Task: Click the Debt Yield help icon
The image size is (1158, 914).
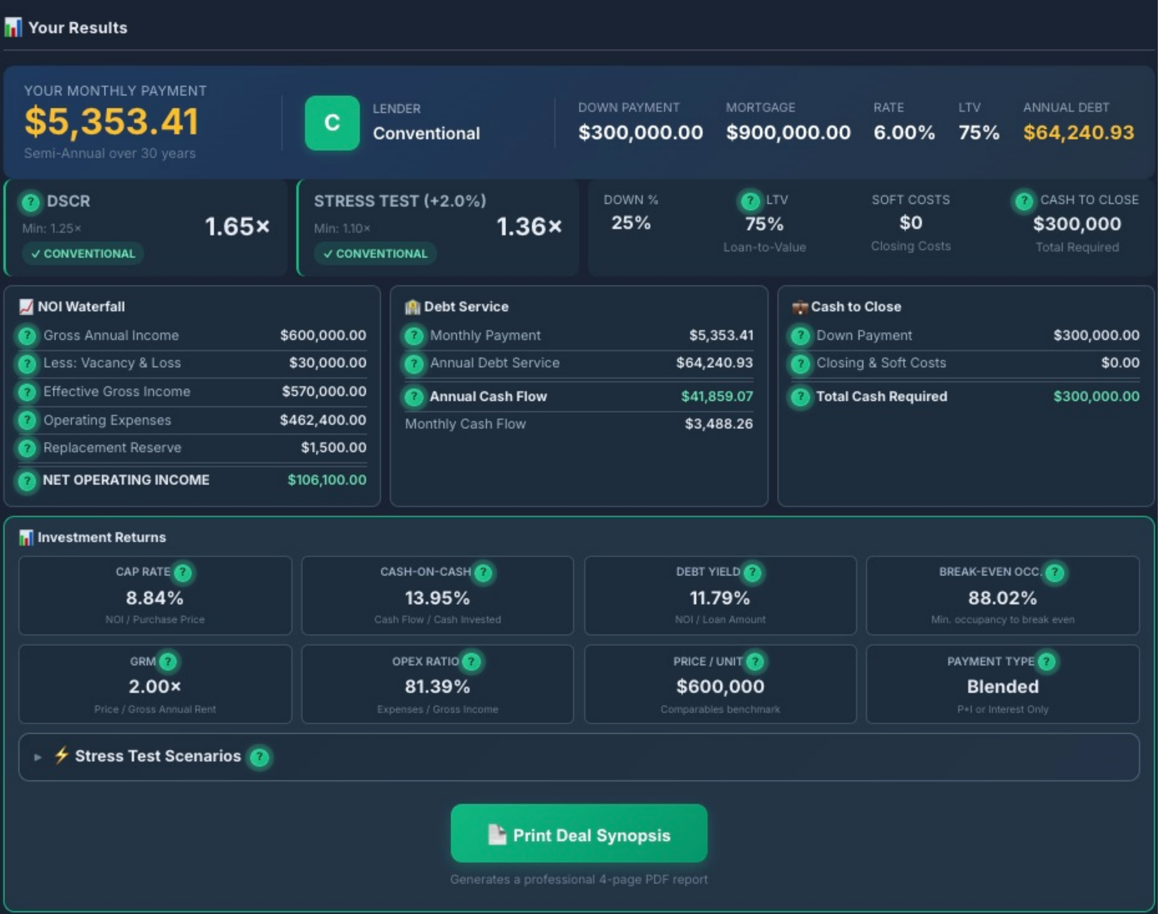Action: tap(752, 572)
